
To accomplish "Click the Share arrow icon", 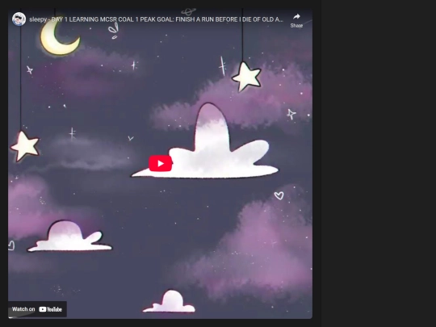I will (296, 17).
